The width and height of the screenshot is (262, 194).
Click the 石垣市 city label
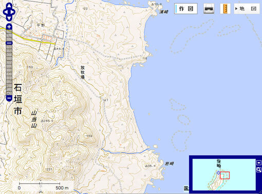click(18, 99)
